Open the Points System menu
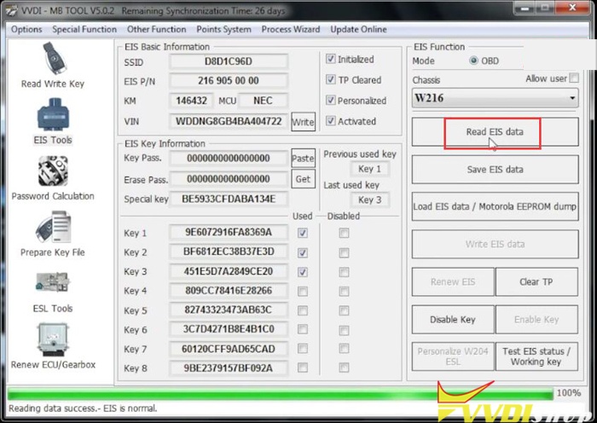Screen dimensions: 597x423 pyautogui.click(x=223, y=29)
